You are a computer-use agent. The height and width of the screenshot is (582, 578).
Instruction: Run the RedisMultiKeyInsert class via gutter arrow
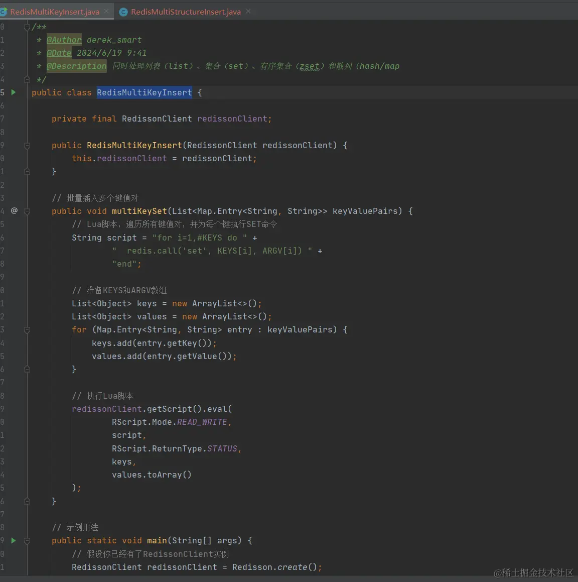14,92
